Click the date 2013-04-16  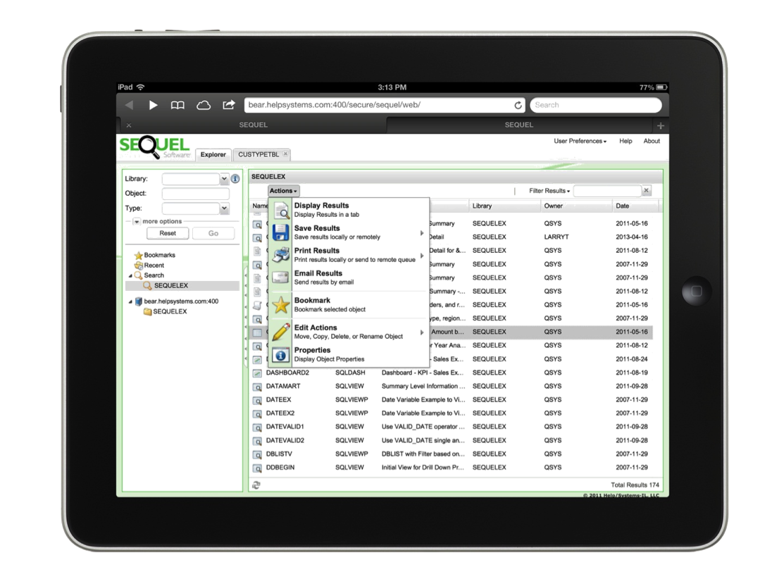click(632, 237)
